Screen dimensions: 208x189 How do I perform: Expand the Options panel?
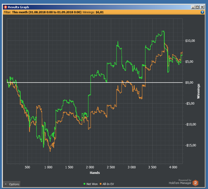click(12, 184)
